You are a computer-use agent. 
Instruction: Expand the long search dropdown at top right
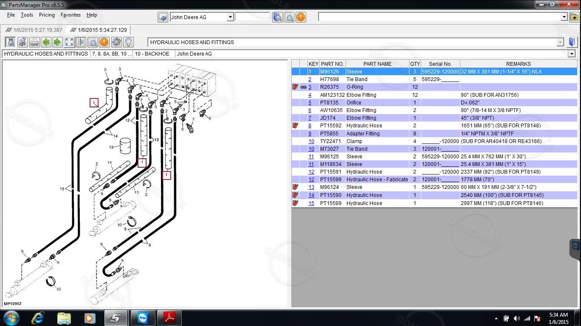point(564,17)
